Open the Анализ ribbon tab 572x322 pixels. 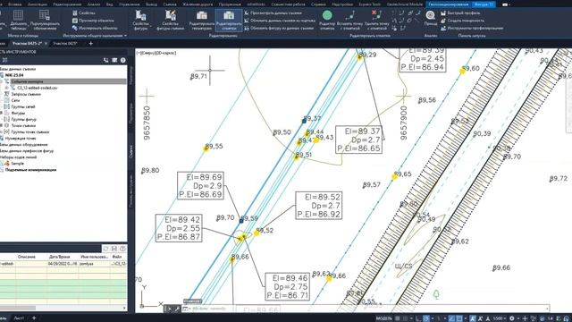click(94, 4)
